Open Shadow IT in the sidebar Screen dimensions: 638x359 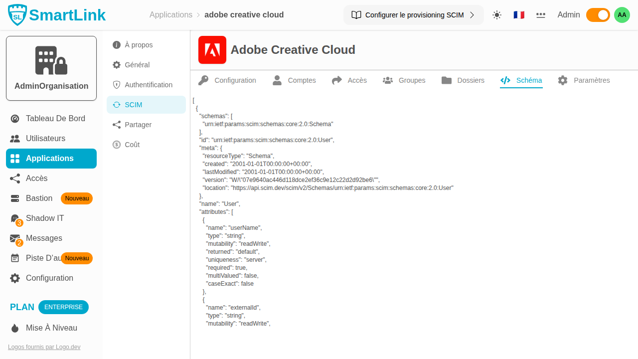click(45, 218)
